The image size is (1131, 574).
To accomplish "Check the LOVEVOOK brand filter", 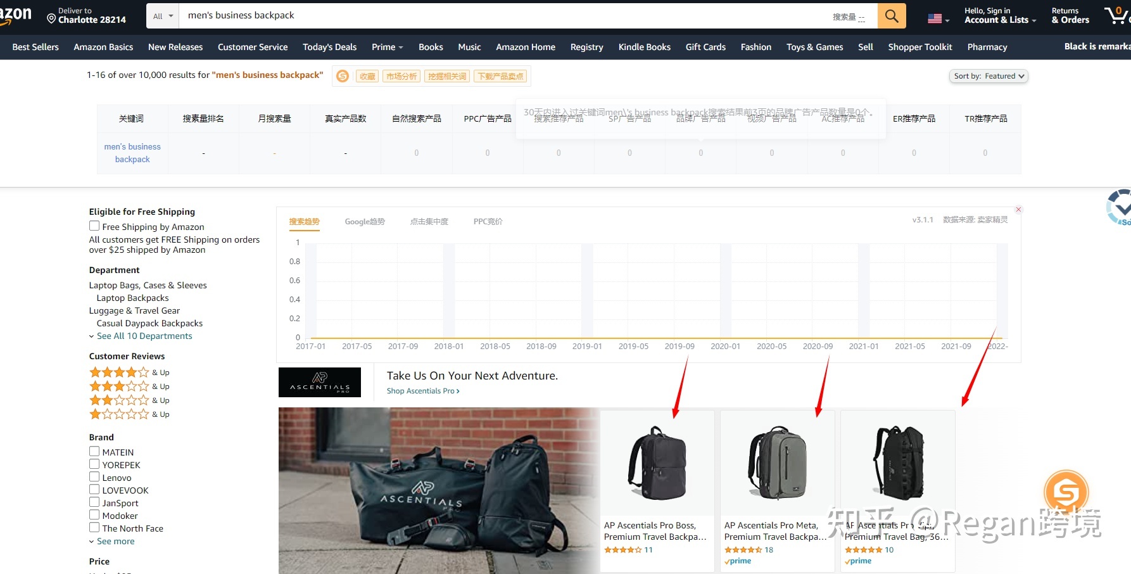I will (x=94, y=489).
